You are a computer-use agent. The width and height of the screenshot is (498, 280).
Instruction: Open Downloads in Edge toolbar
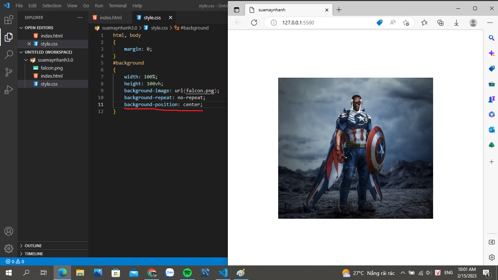[456, 23]
